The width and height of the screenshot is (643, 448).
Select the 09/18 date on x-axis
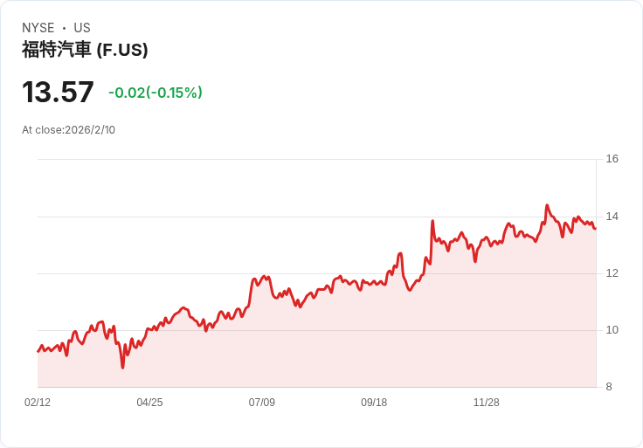pos(374,403)
